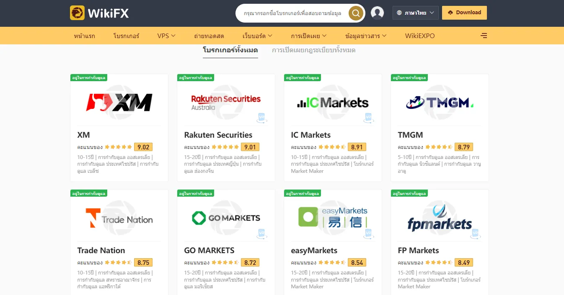The height and width of the screenshot is (295, 564).
Task: Open the user profile avatar
Action: pos(378,13)
